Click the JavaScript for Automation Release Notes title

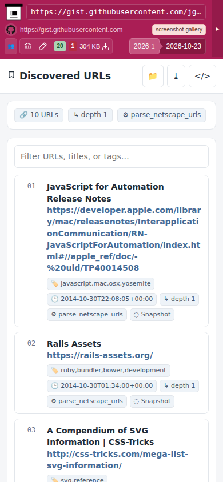105,192
